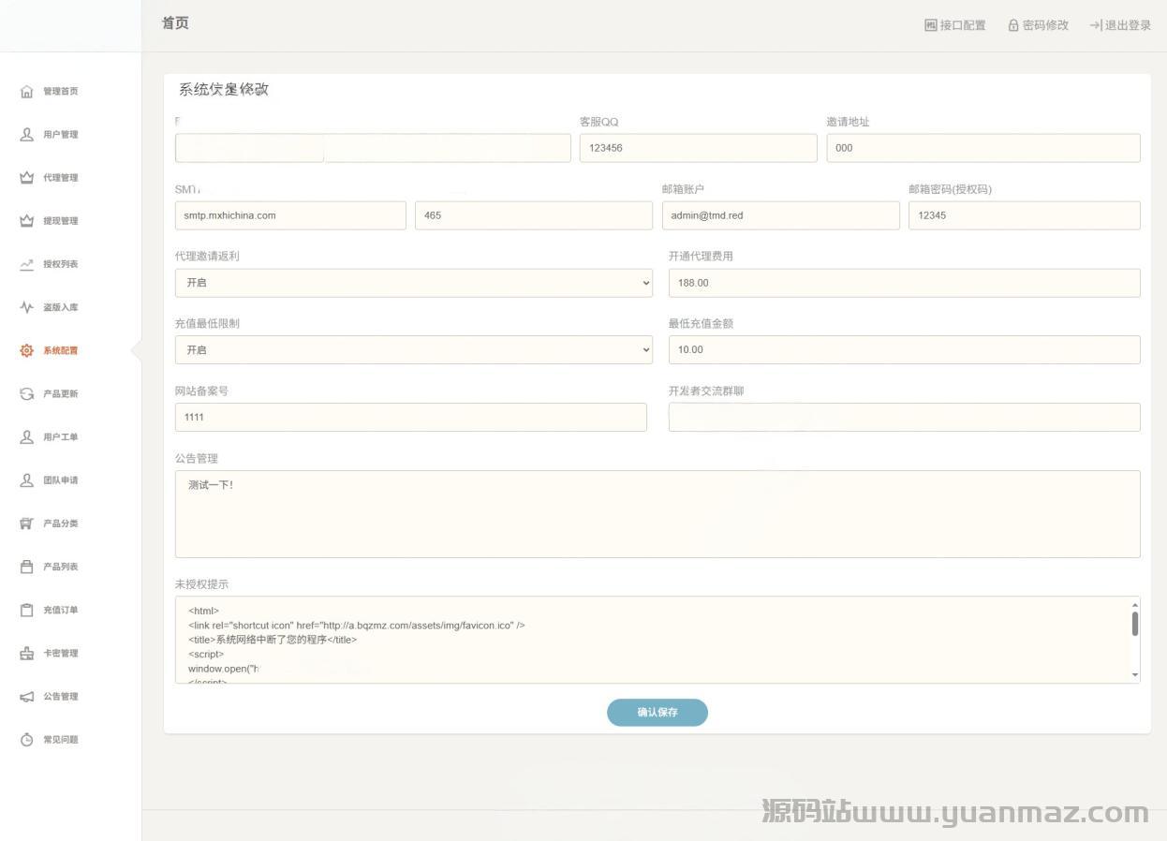This screenshot has height=841, width=1167.
Task: Go to 用户工单 page
Action: (x=61, y=437)
